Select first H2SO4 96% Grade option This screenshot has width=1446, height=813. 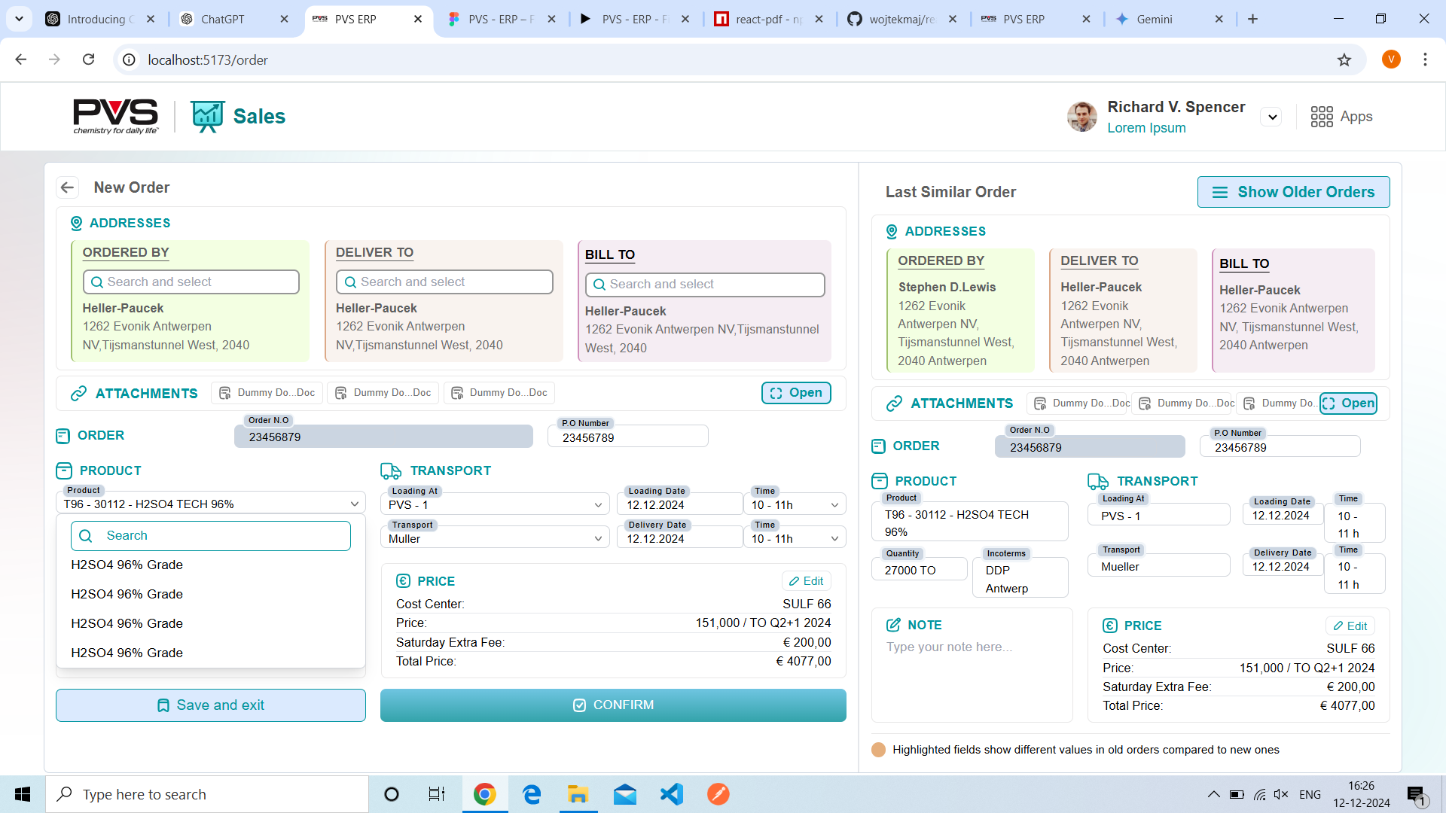[x=127, y=565]
